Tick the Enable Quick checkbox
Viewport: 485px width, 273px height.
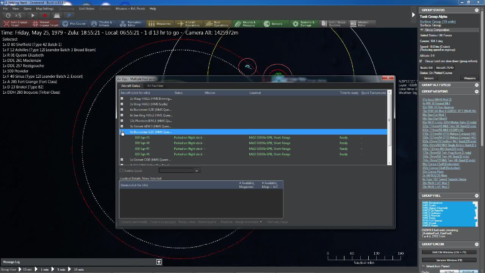(122, 171)
